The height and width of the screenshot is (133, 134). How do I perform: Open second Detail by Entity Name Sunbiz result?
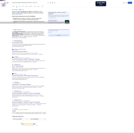[26, 102]
